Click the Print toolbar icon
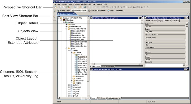This screenshot has width=191, height=104. coord(63,7)
